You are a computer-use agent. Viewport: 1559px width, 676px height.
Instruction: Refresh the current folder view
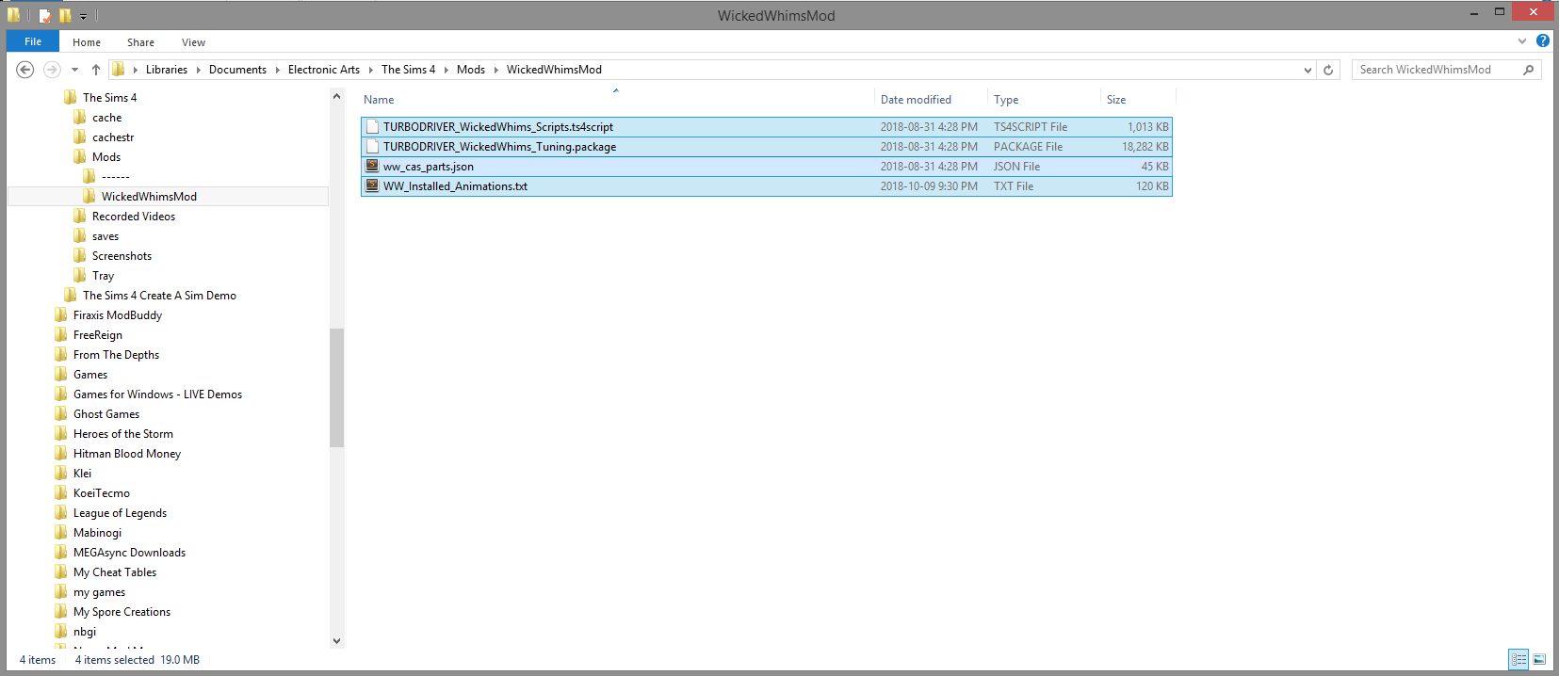[x=1328, y=70]
